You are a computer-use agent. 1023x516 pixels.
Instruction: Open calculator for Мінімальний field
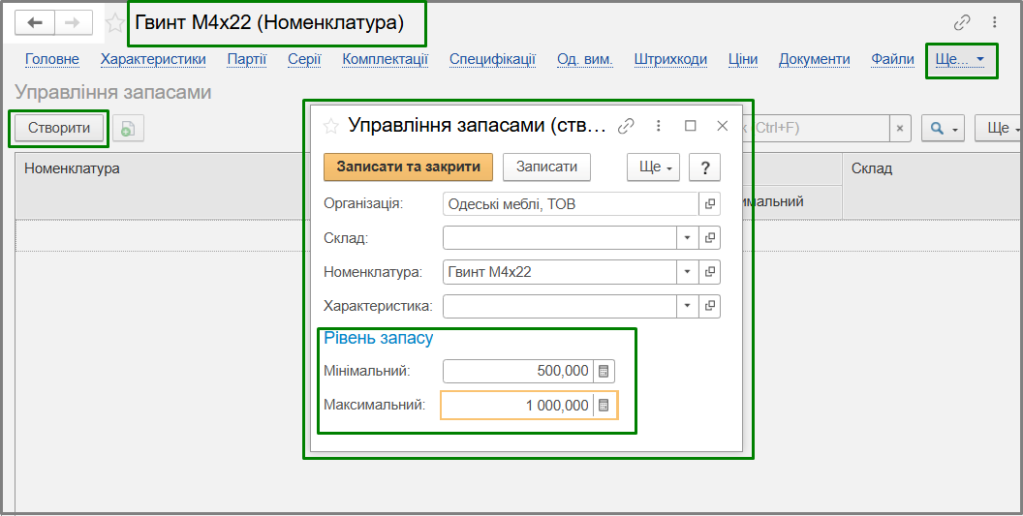point(604,371)
